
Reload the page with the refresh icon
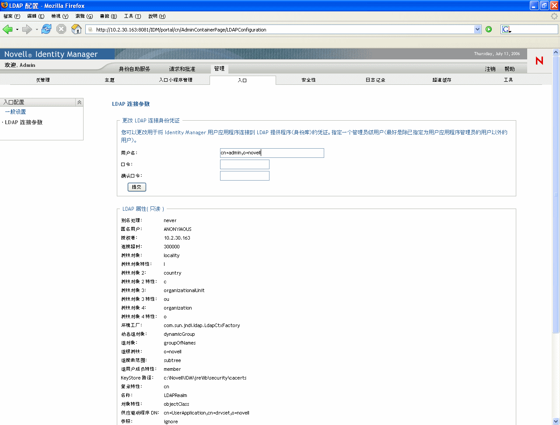(x=46, y=29)
